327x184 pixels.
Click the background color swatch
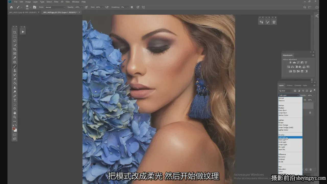tap(16, 130)
